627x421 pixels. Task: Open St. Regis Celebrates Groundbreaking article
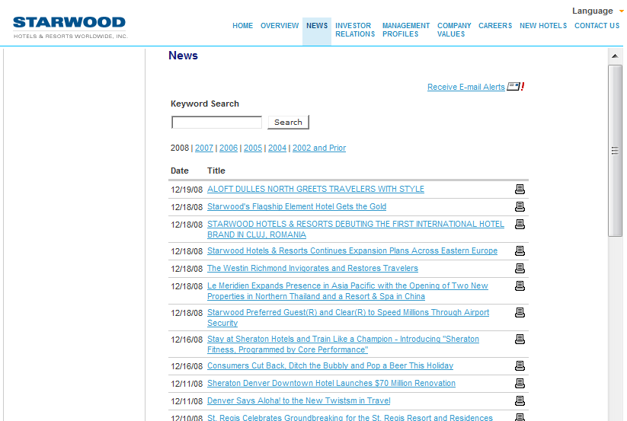[x=350, y=417]
